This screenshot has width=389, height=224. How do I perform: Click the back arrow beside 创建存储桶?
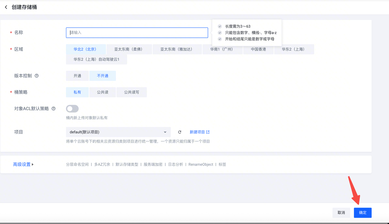[x=6, y=7]
